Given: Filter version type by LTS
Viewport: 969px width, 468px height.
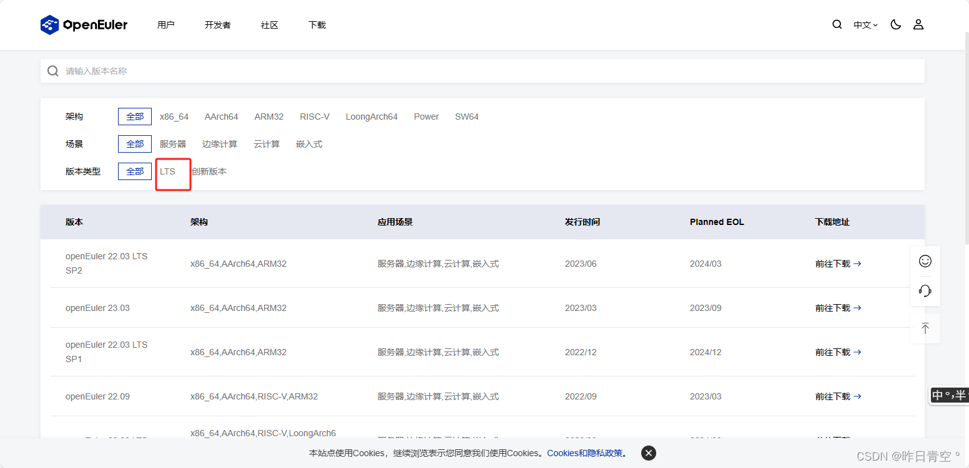Looking at the screenshot, I should 167,171.
